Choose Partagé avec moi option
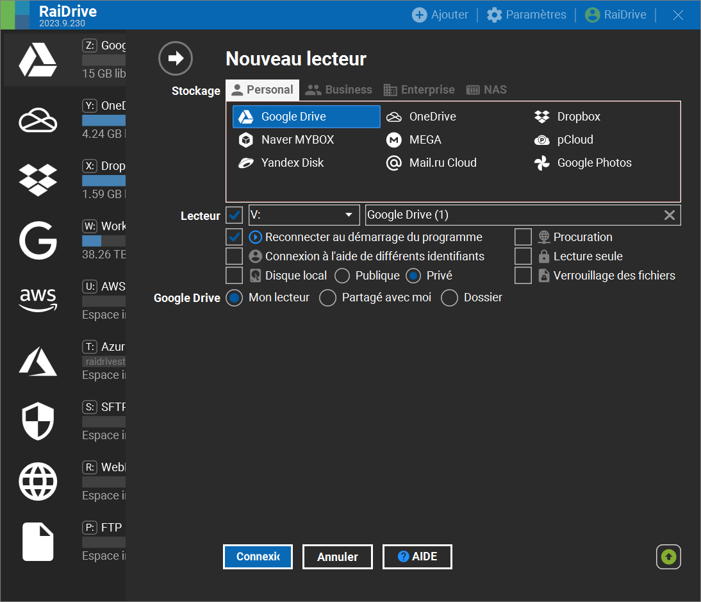 (327, 297)
